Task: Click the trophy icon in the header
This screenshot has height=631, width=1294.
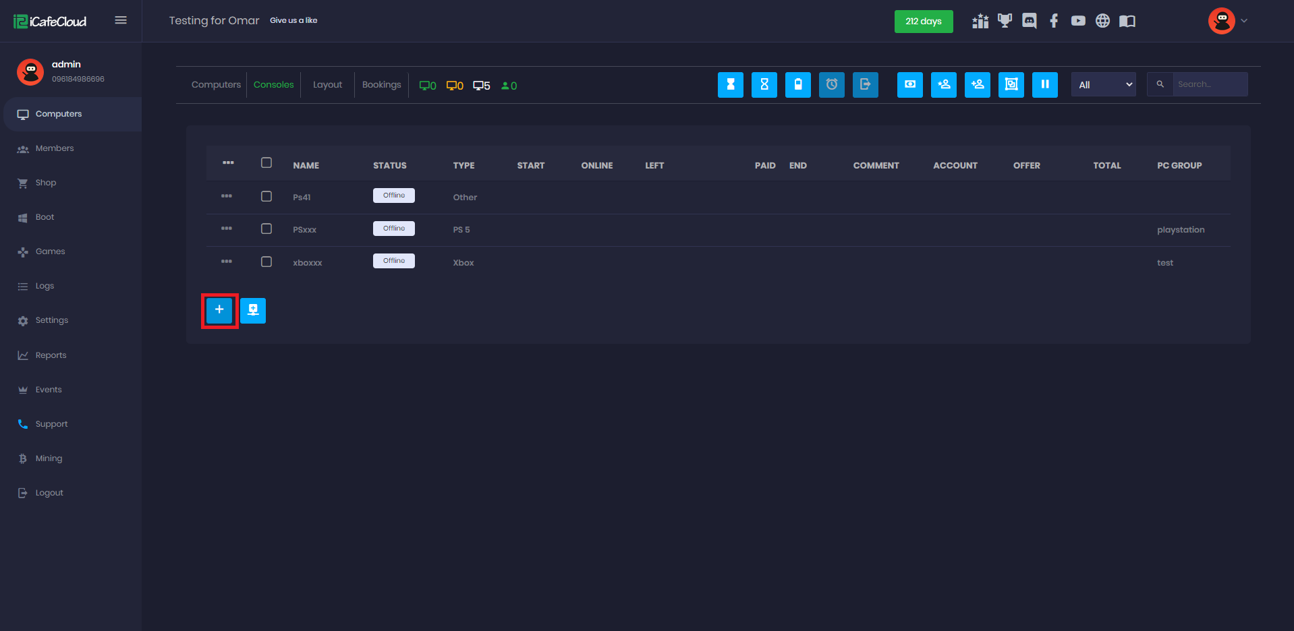Action: [1005, 21]
